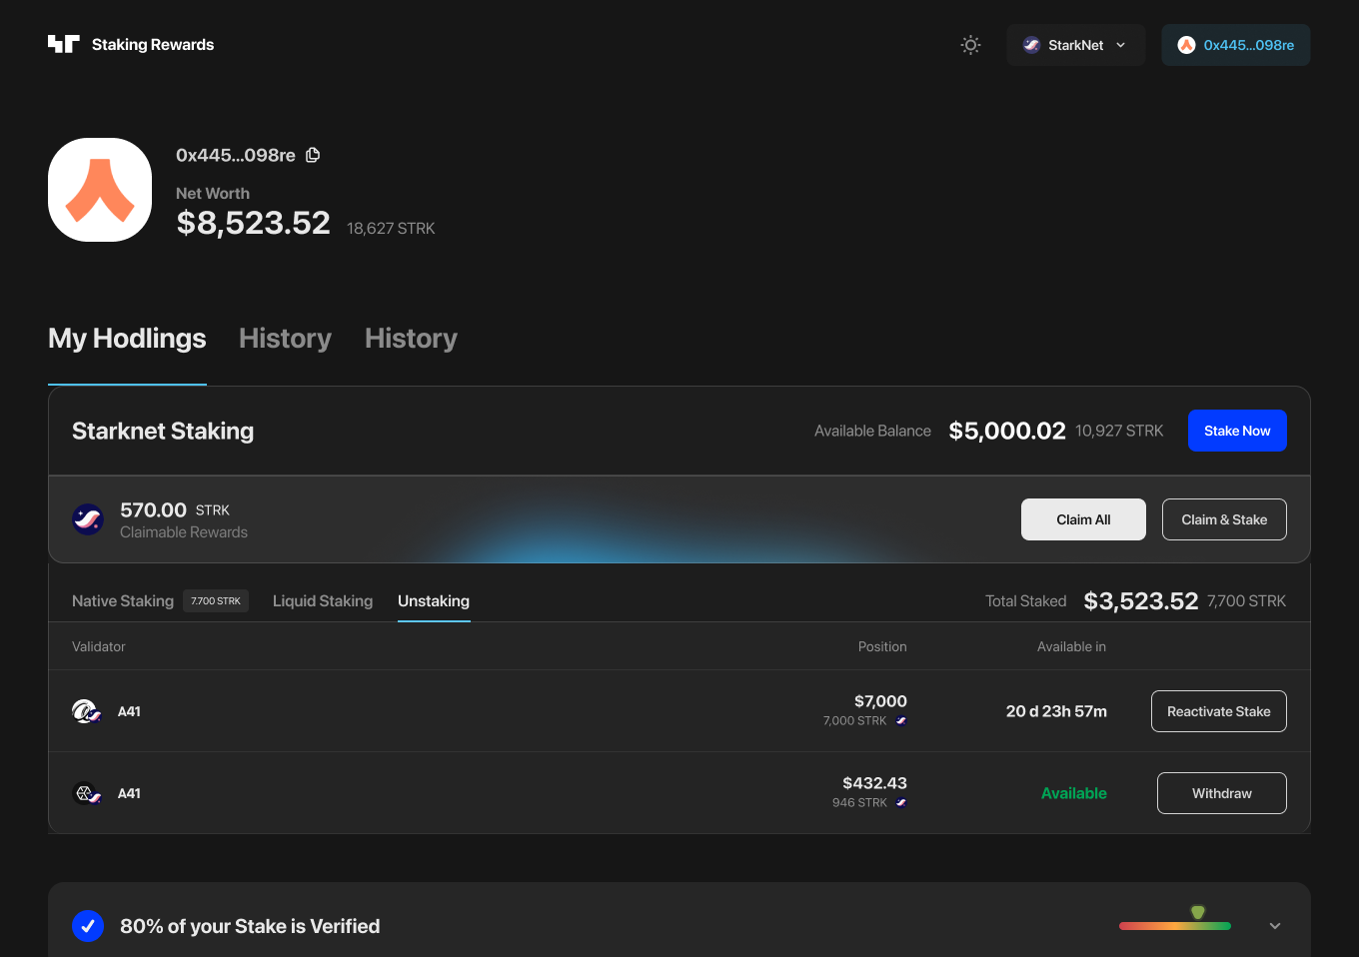Viewport: 1359px width, 957px height.
Task: Select the Unstaking tab
Action: coord(434,600)
